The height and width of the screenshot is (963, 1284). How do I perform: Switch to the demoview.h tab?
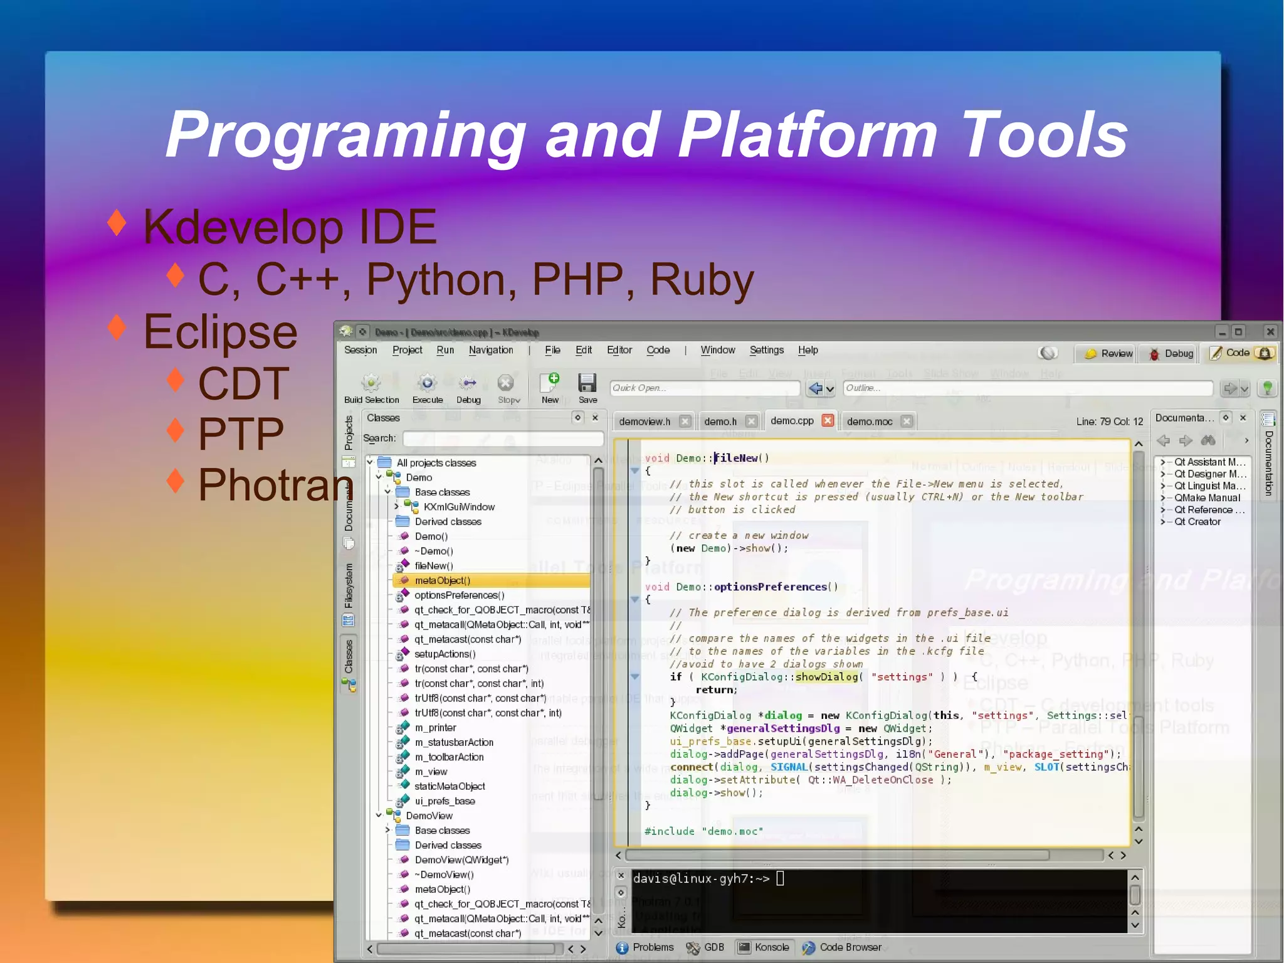[x=645, y=422]
